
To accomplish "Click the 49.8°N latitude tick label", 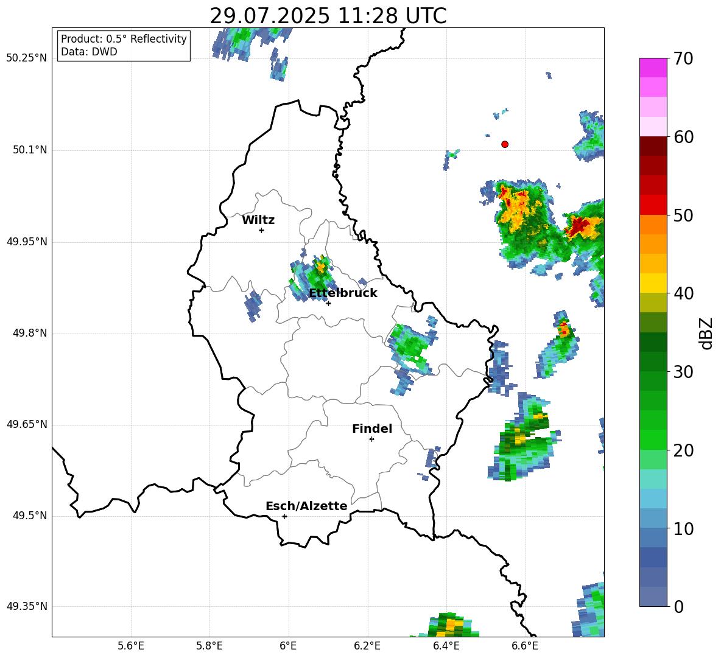I will coord(29,333).
